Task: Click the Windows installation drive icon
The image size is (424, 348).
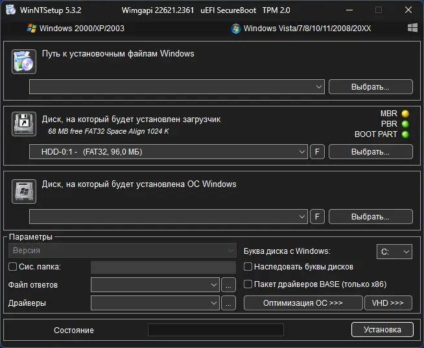Action: [24, 191]
